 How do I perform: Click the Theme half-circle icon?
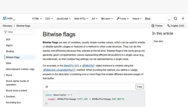point(153,26)
